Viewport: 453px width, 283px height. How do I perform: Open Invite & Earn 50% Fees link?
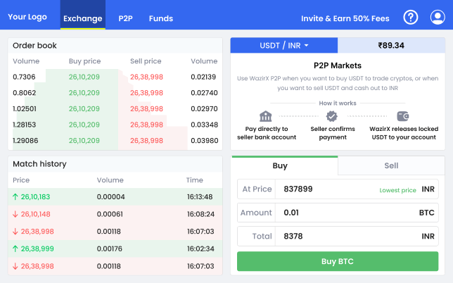[345, 18]
